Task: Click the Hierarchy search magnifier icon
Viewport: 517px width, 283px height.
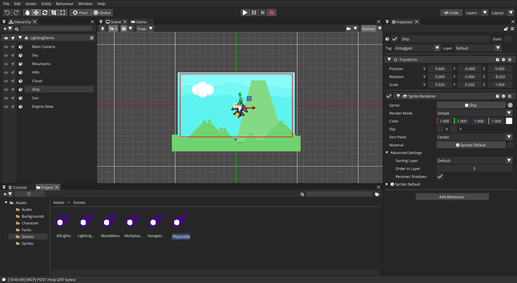Action: point(17,29)
